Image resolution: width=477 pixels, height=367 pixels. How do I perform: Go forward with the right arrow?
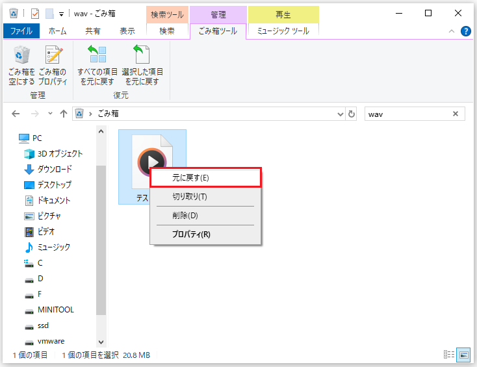(35, 114)
